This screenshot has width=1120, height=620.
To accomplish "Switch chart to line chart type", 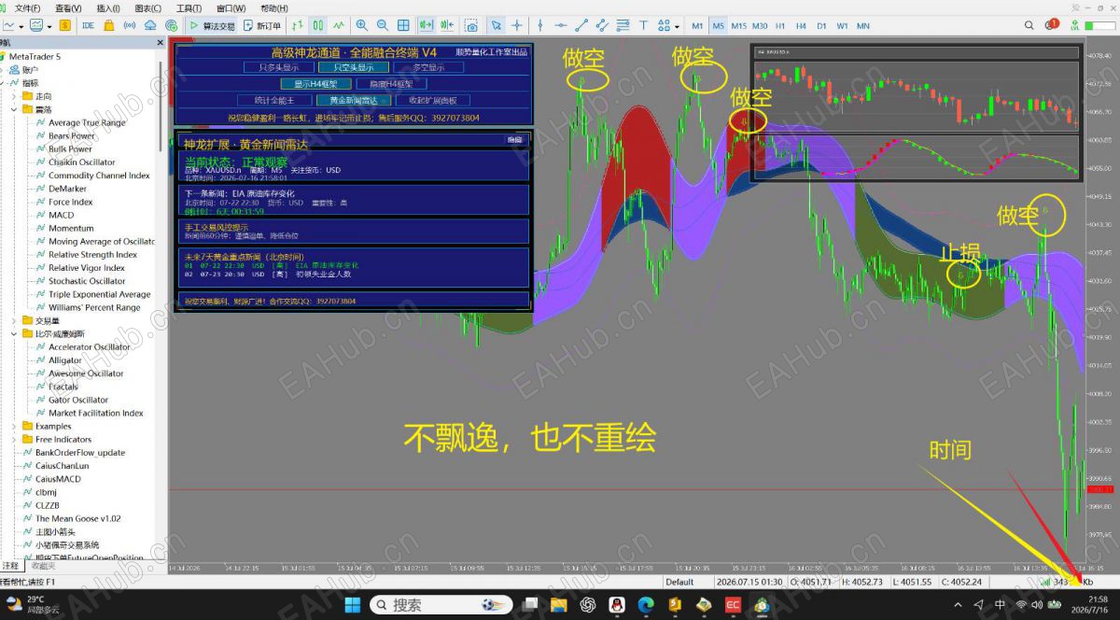I will point(338,25).
